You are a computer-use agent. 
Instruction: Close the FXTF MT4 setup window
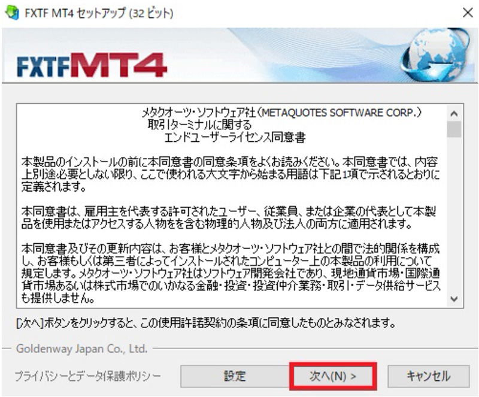(x=468, y=13)
